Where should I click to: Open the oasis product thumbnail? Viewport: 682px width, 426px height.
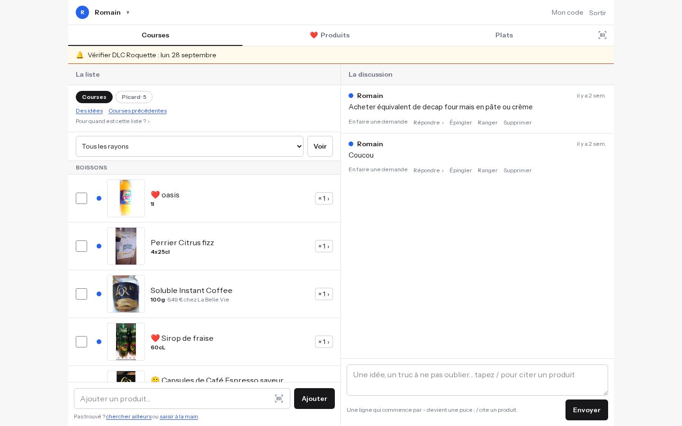[x=126, y=198]
